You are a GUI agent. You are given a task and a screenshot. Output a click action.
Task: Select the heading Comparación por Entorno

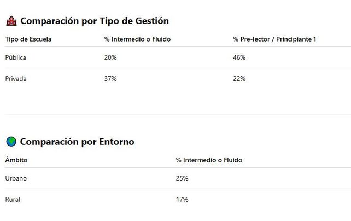77,142
